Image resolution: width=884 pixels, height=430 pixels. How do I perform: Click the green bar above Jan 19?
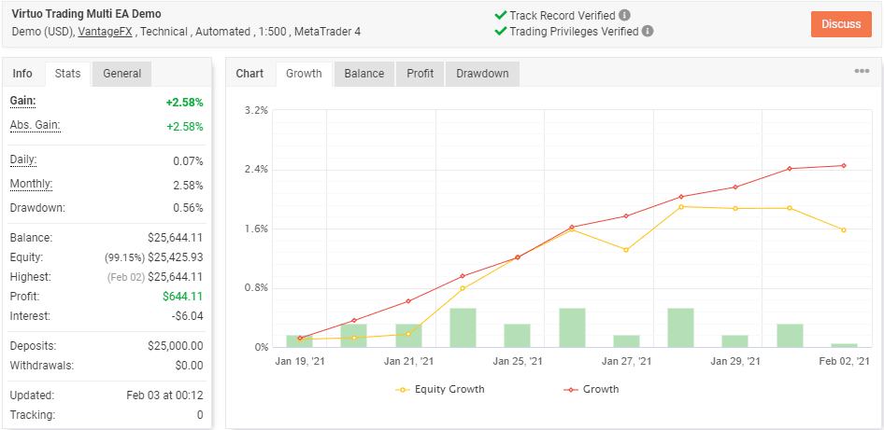tap(299, 340)
